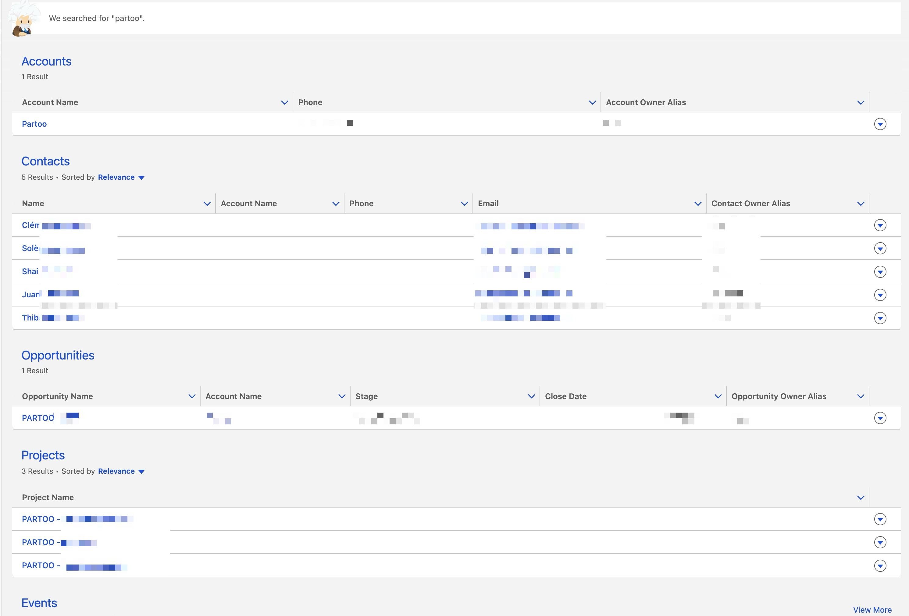Screen dimensions: 909x616
Task: Sort by Contact Owner Alias header
Action: point(750,204)
